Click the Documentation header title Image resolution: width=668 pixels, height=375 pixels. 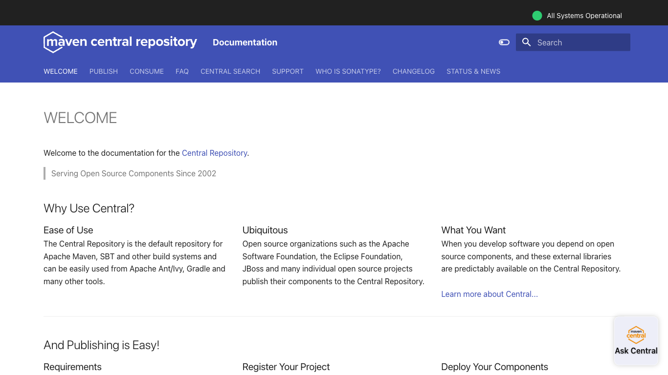pos(245,42)
